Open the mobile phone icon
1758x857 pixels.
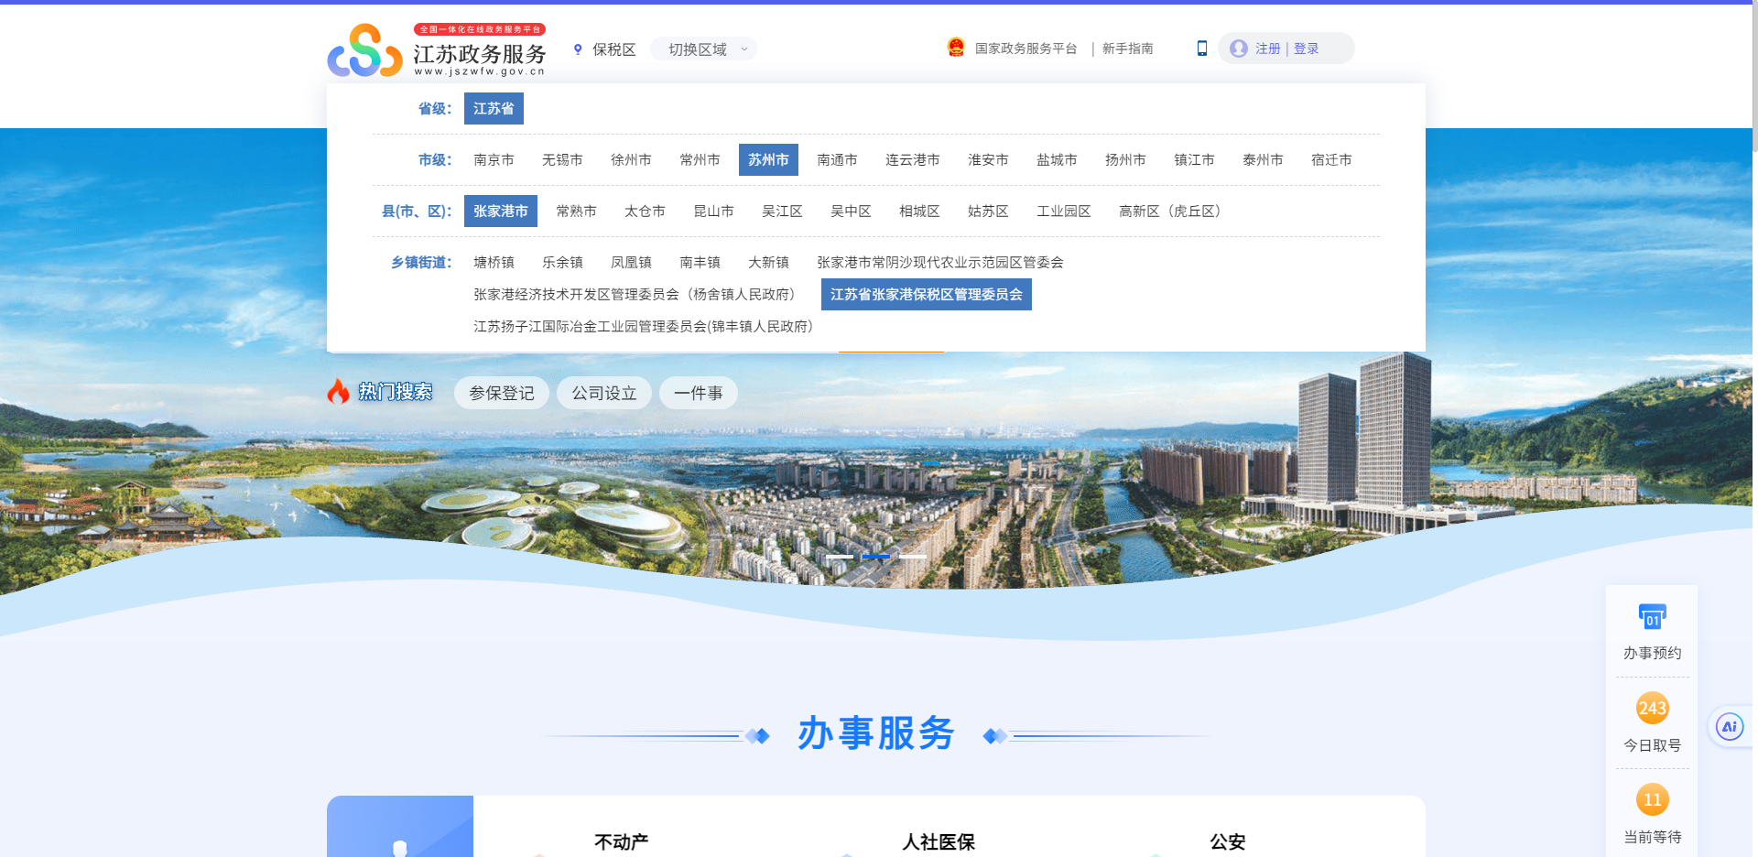[x=1201, y=49]
